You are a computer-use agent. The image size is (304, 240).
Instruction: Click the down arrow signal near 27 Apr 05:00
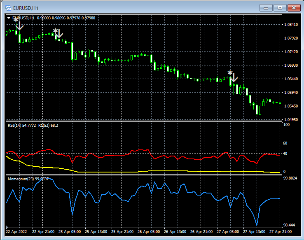pos(234,77)
